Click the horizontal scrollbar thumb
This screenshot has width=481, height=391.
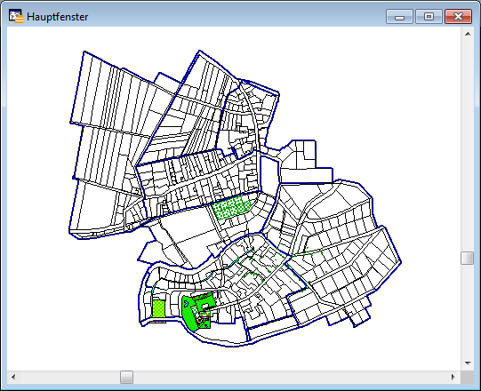point(126,377)
